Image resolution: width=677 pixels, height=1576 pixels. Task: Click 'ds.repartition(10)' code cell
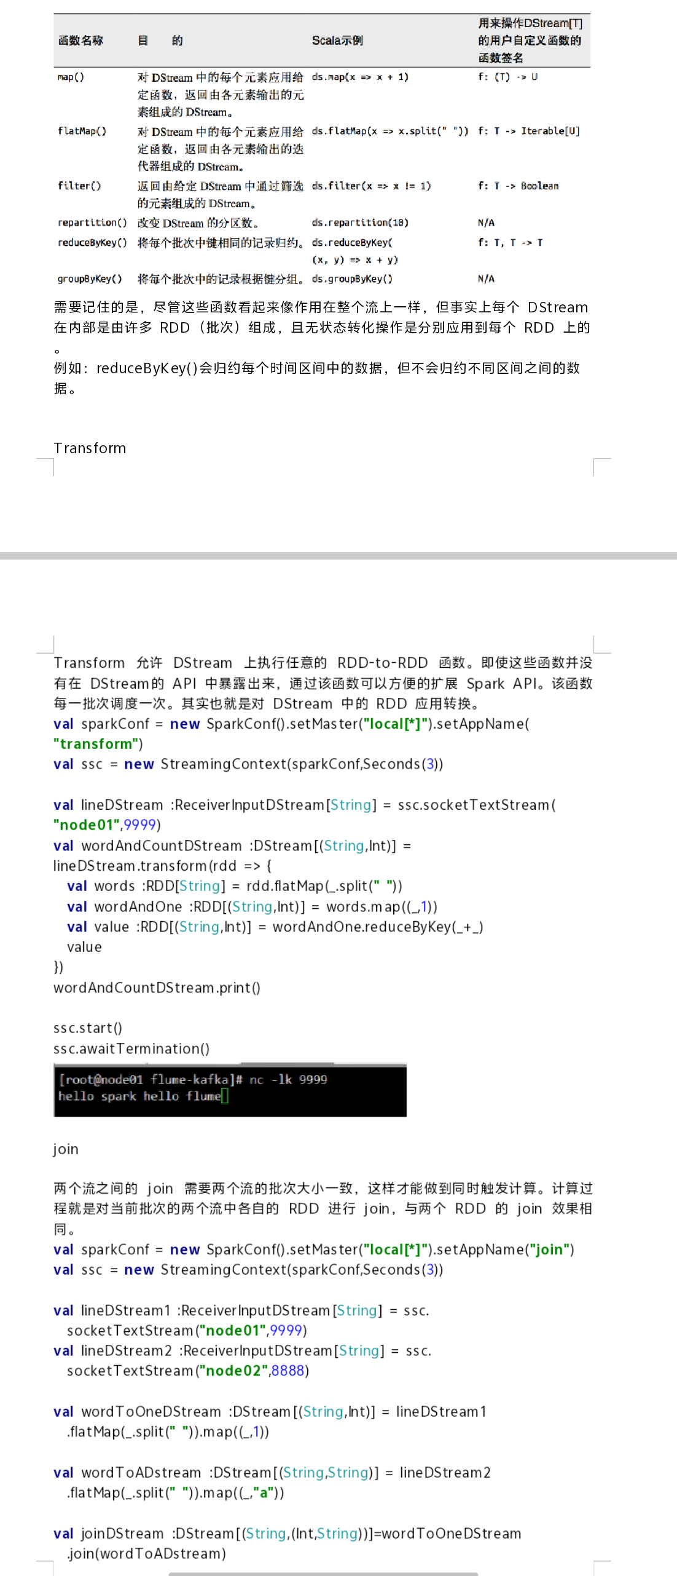coord(360,223)
